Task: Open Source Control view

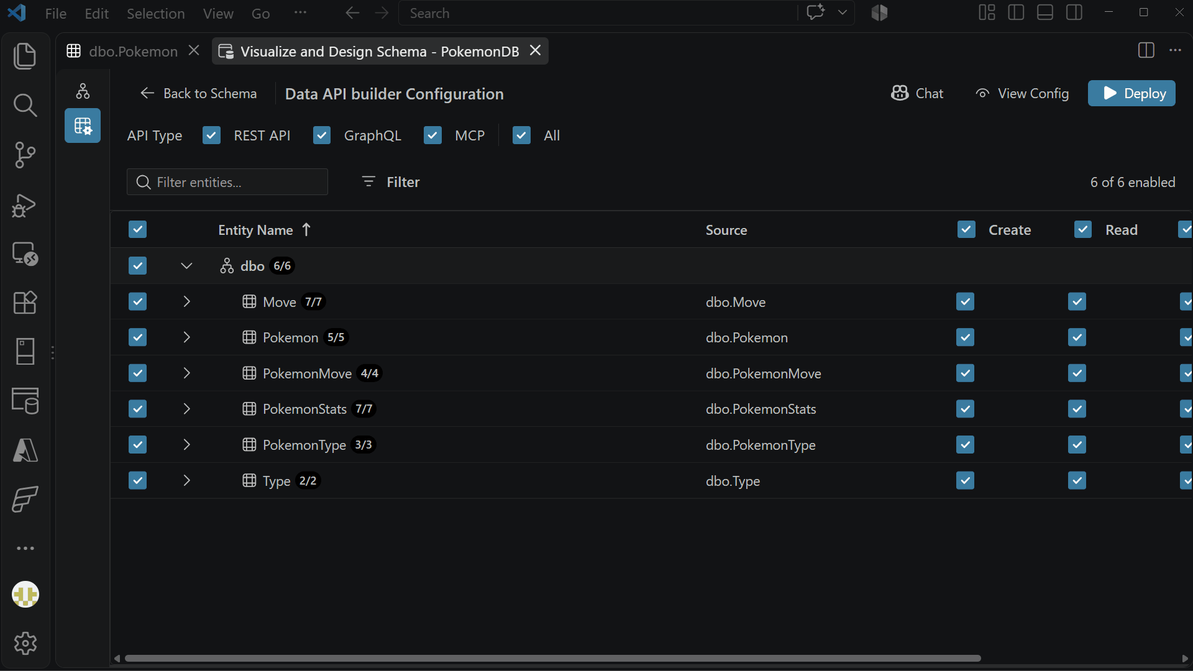Action: pos(25,155)
